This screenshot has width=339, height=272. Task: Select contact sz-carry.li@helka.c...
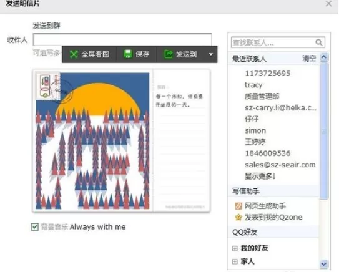pos(280,107)
